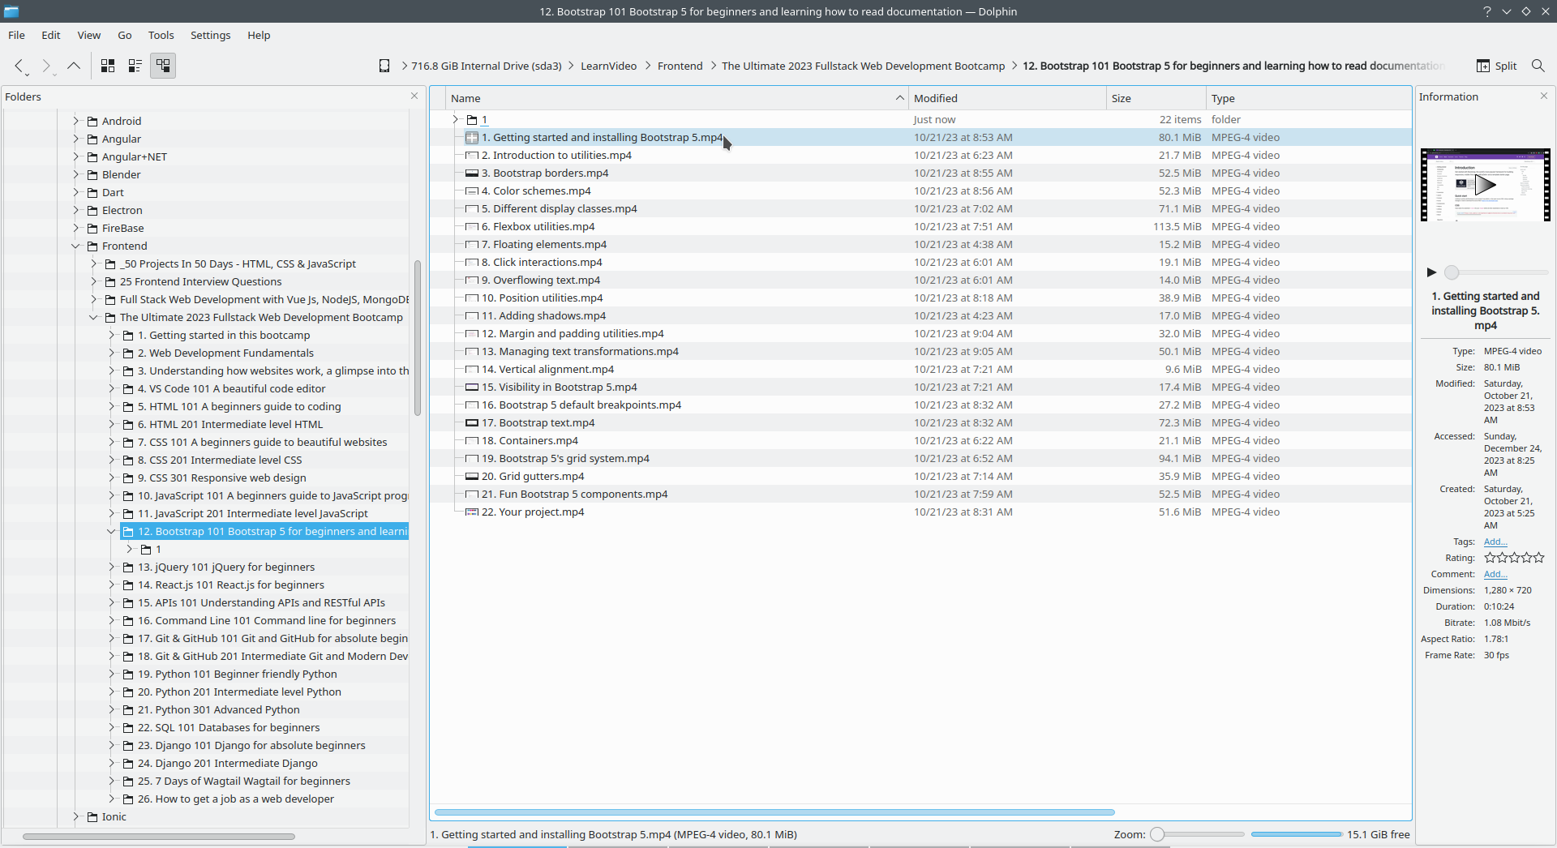Click video icon of 3. Bootstrap borders.mp4
The image size is (1557, 848).
[472, 173]
